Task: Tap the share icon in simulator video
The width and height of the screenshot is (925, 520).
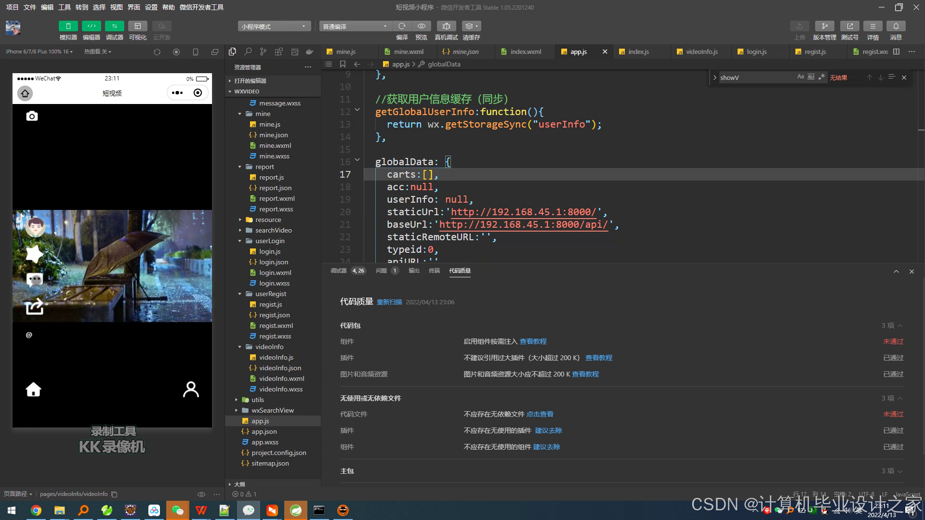Action: click(x=34, y=307)
